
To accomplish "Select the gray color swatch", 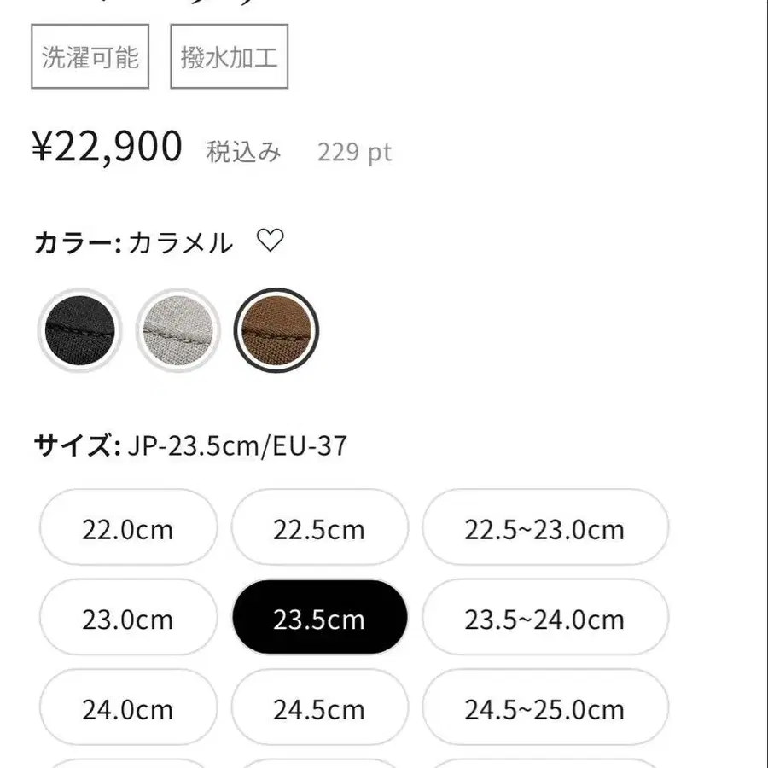I will [x=178, y=330].
